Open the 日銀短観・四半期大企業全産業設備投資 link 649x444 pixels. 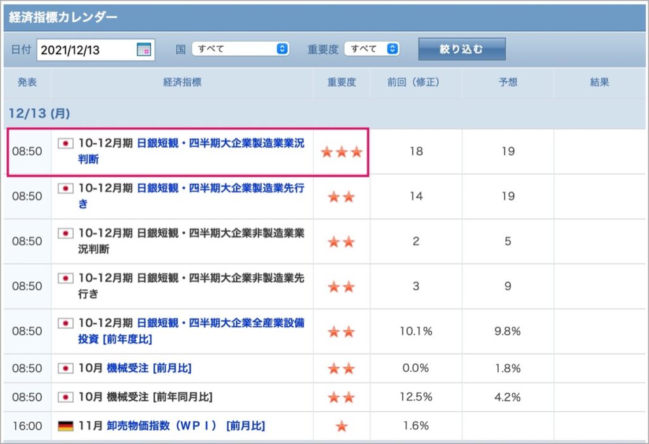pos(191,331)
